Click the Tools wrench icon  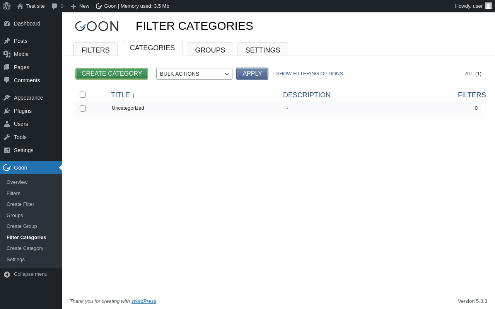(x=7, y=137)
